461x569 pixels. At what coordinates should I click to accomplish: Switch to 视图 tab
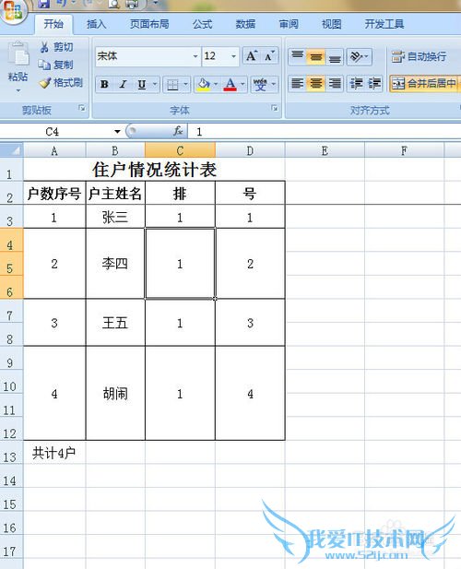point(331,24)
